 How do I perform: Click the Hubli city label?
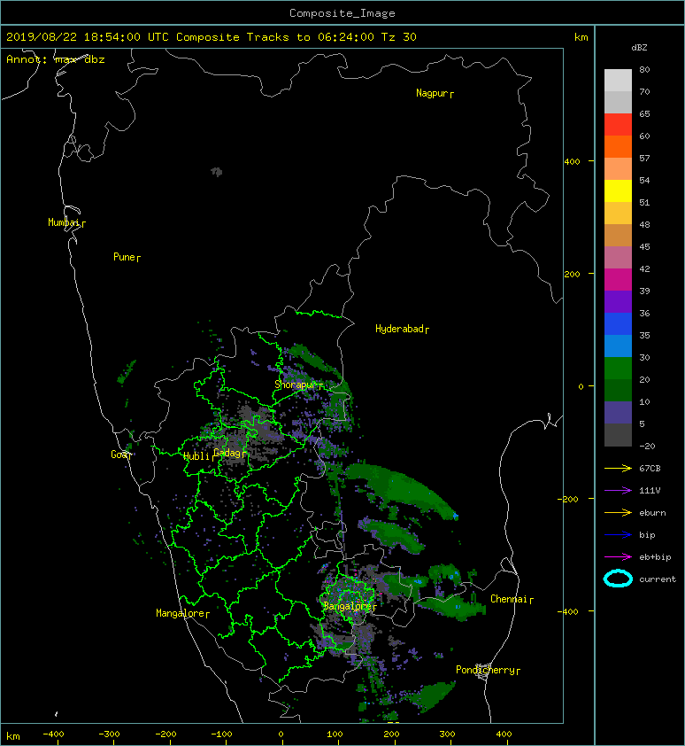pyautogui.click(x=196, y=456)
